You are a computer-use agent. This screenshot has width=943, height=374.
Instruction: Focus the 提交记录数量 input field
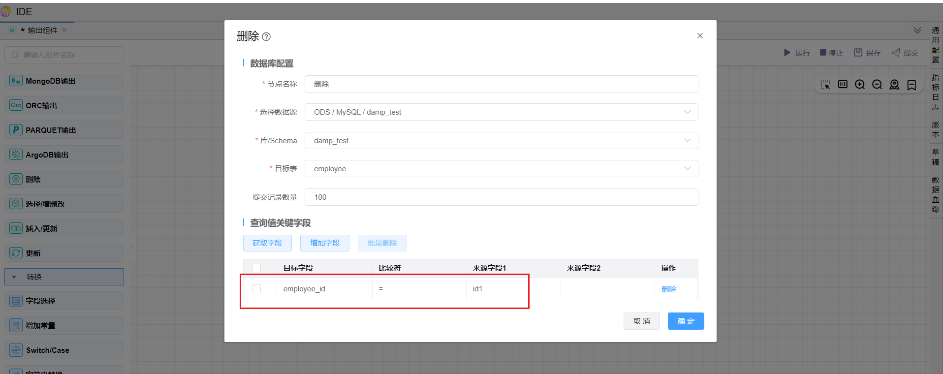[501, 197]
